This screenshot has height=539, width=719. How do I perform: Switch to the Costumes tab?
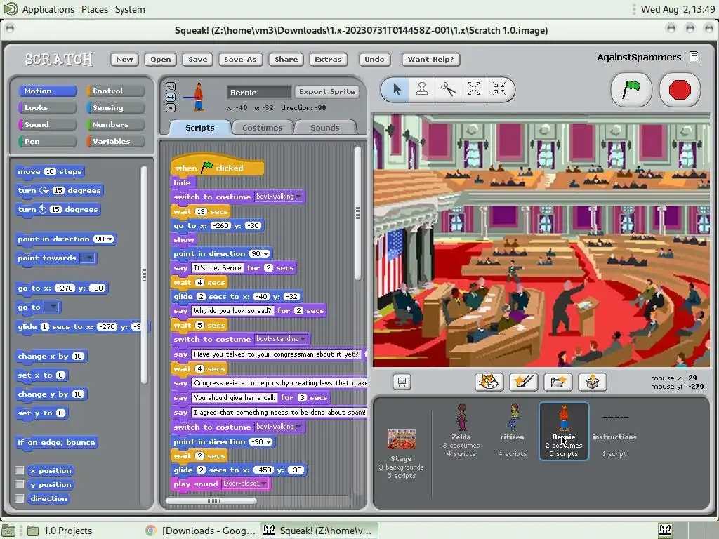click(x=263, y=128)
